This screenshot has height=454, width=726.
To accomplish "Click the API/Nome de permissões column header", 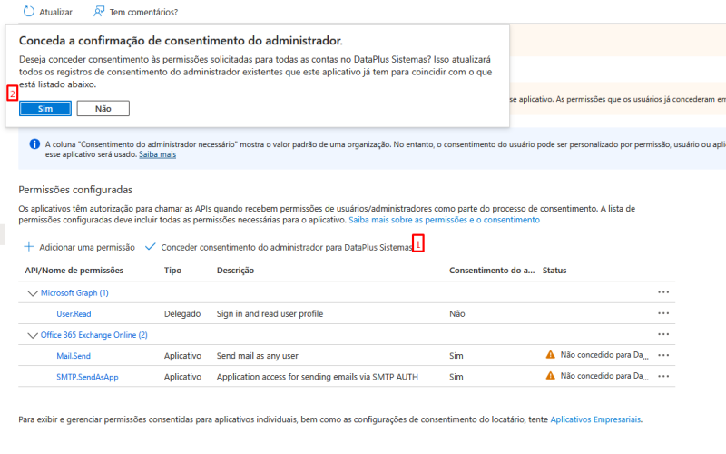I will click(x=74, y=271).
